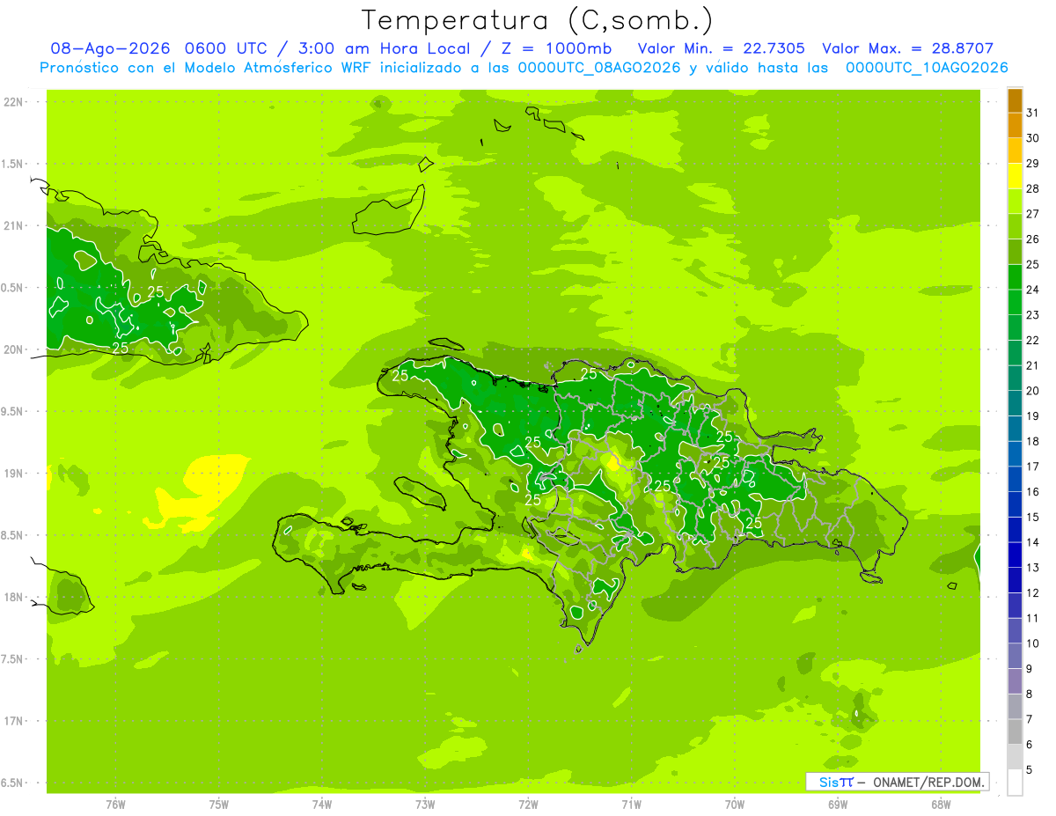Viewport: 1056px width, 816px height.
Task: Click the legend value '5'
Action: (1030, 770)
